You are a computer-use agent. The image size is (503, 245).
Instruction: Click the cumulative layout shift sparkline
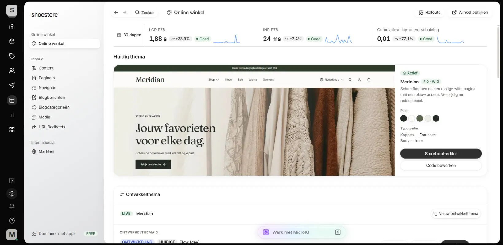450,39
